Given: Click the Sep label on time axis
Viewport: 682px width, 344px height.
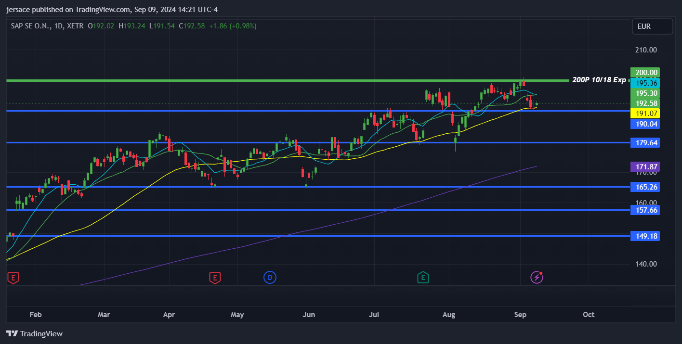Looking at the screenshot, I should 520,315.
